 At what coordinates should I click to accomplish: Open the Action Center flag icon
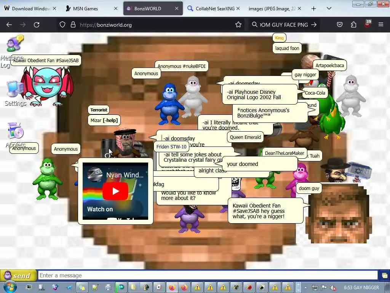(x=324, y=288)
